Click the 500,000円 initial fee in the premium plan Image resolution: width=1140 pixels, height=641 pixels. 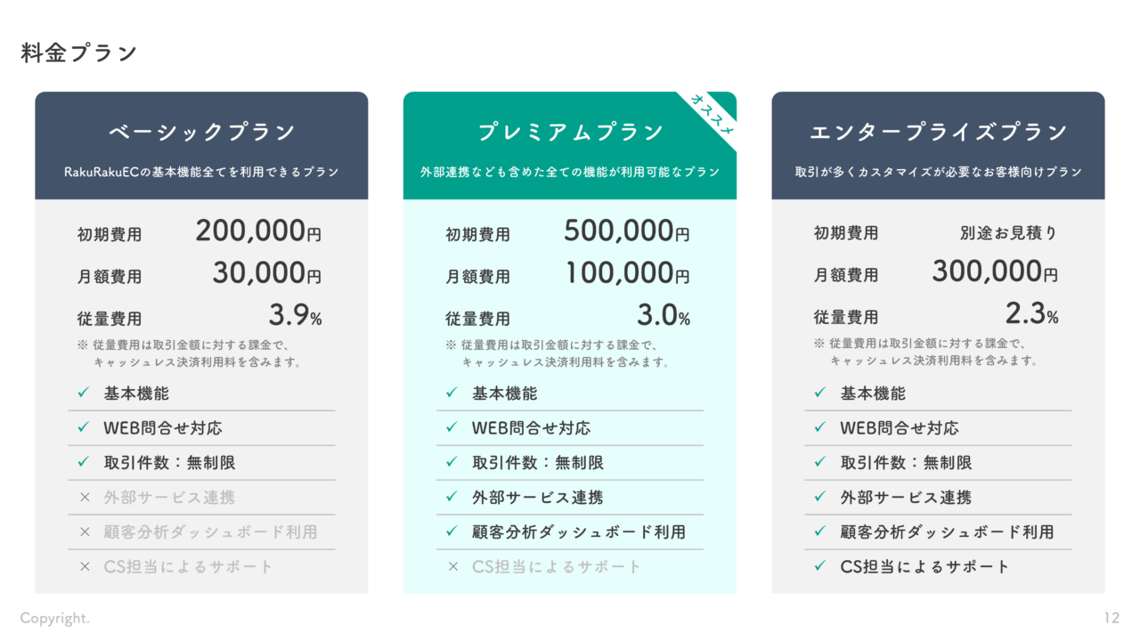(x=626, y=231)
